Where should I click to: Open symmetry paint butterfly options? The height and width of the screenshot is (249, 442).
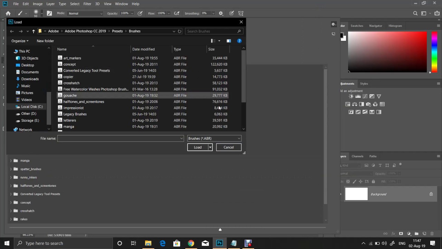241,13
